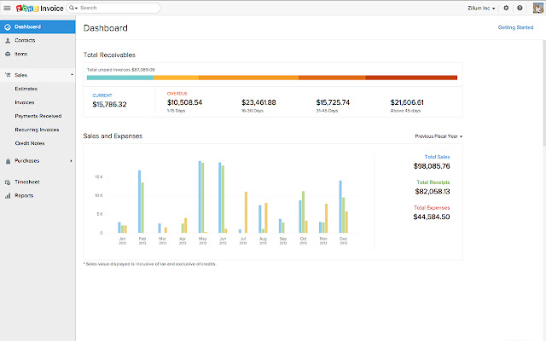Click the Items globe icon
The width and height of the screenshot is (546, 341).
pos(8,54)
